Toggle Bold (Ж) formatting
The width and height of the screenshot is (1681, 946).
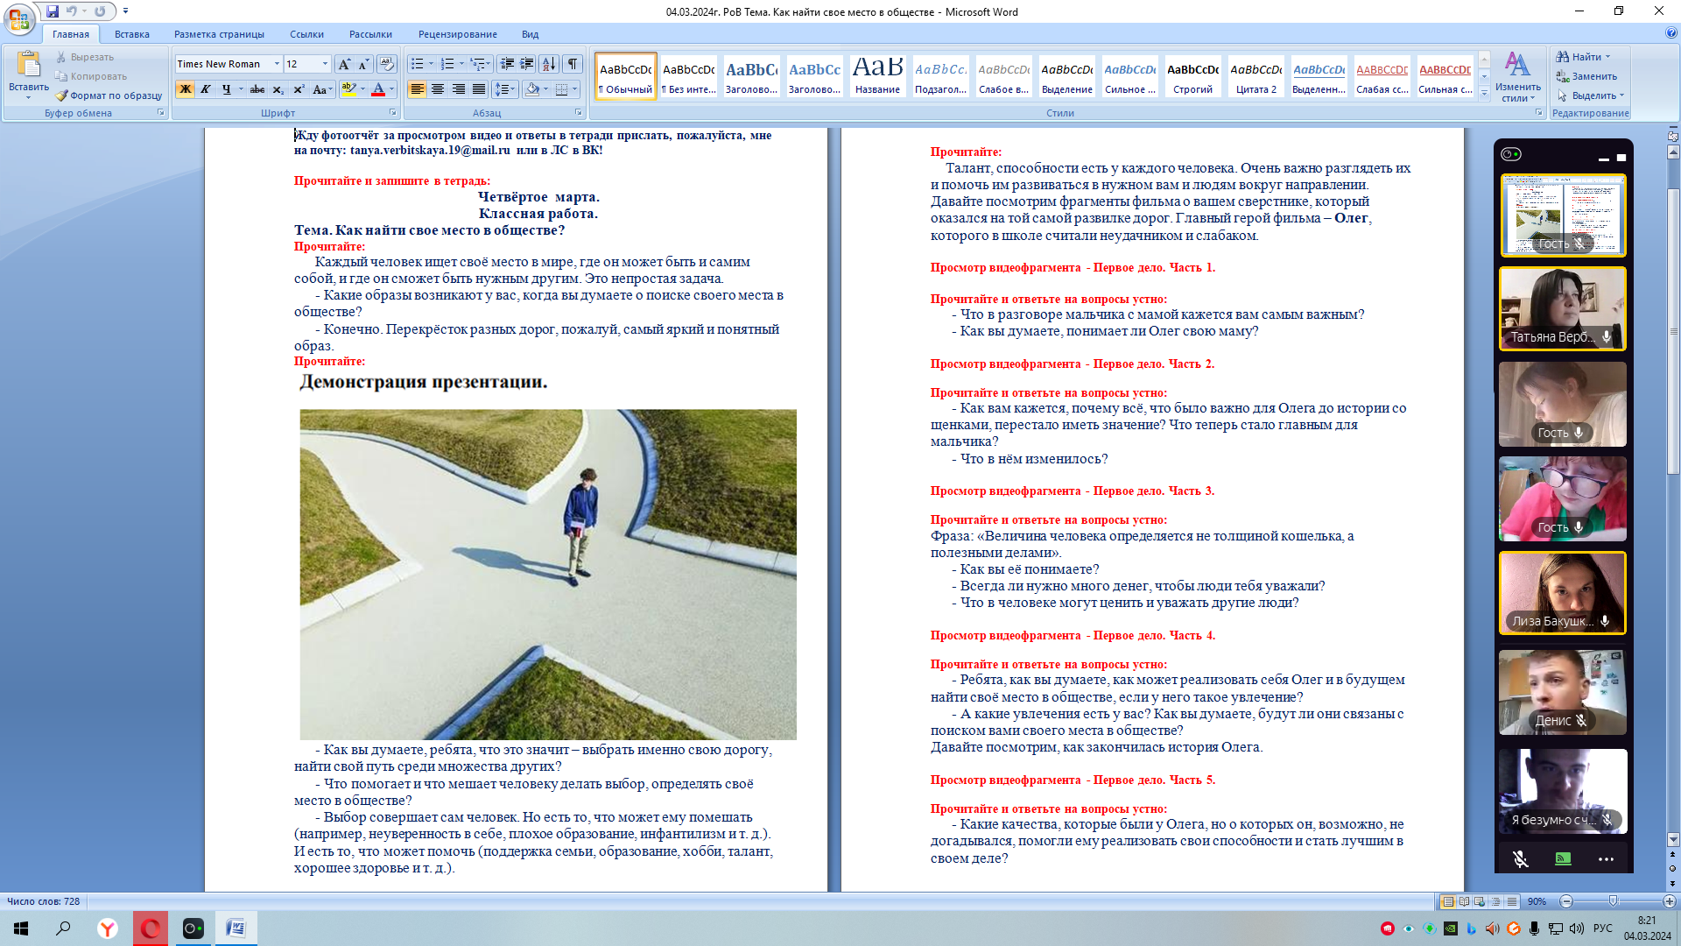click(185, 89)
